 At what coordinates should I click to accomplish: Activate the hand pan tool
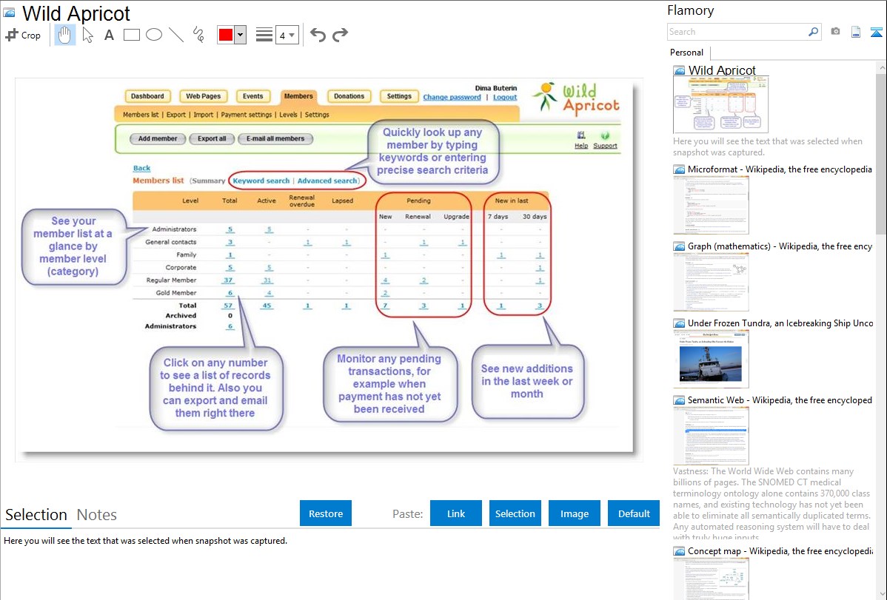point(64,35)
